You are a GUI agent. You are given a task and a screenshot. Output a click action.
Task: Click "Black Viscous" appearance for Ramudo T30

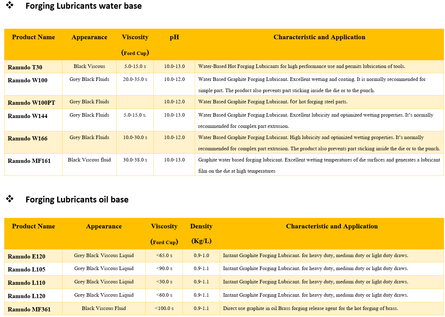point(89,66)
